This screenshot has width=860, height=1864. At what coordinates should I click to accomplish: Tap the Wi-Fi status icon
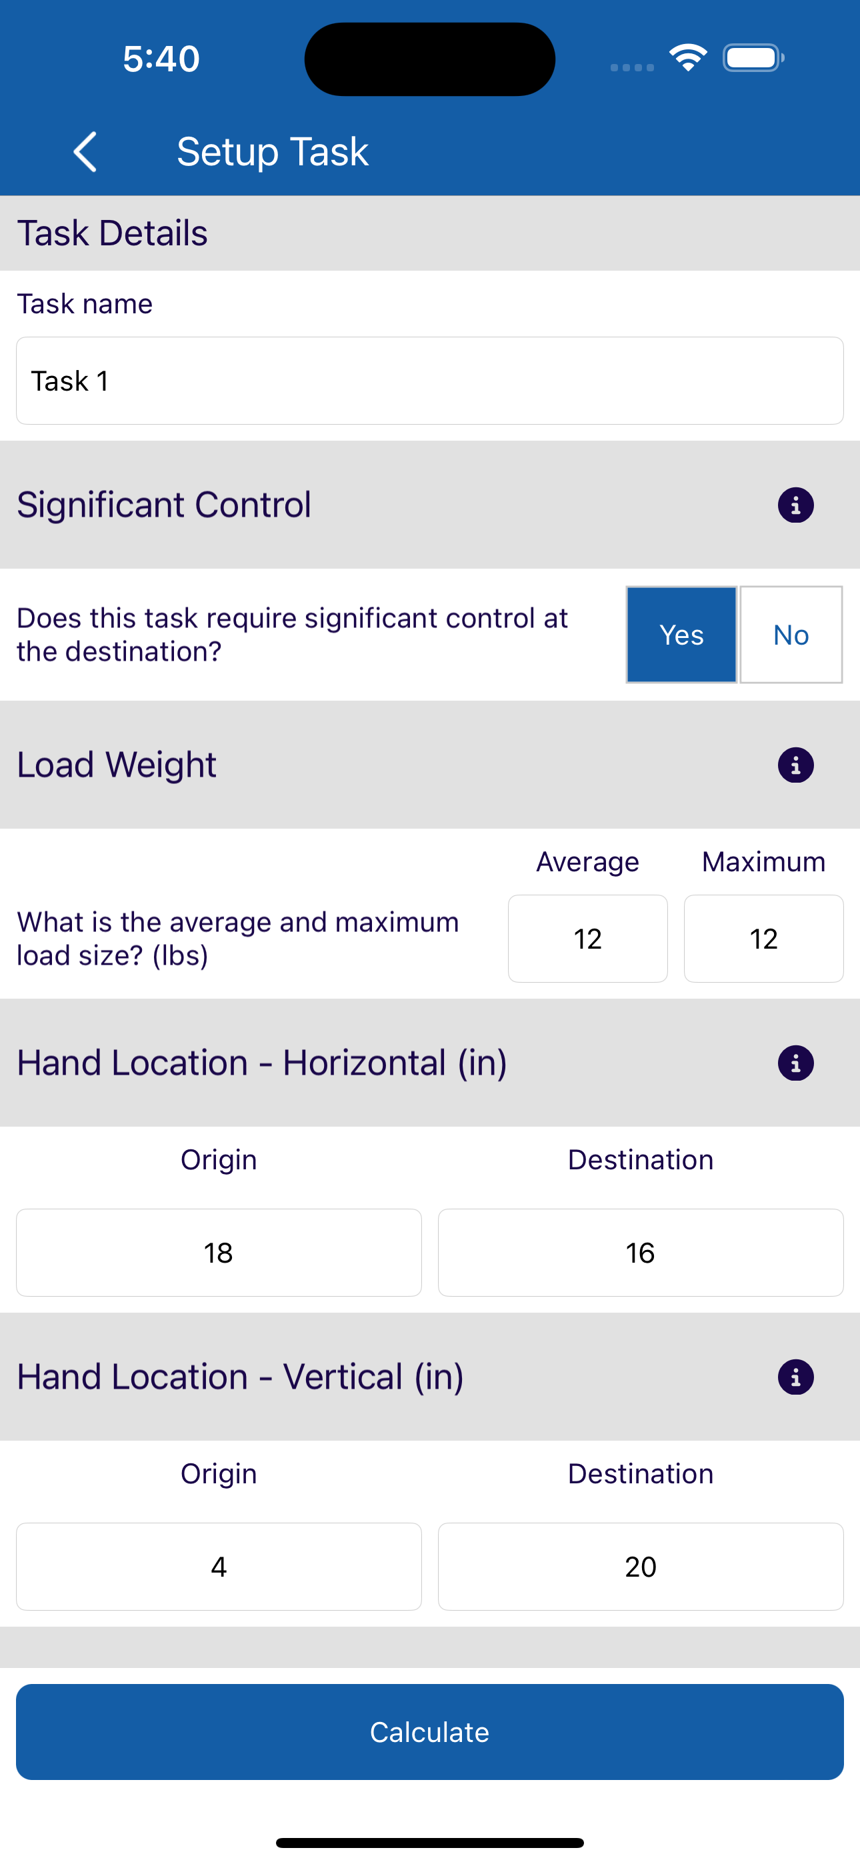tap(688, 58)
